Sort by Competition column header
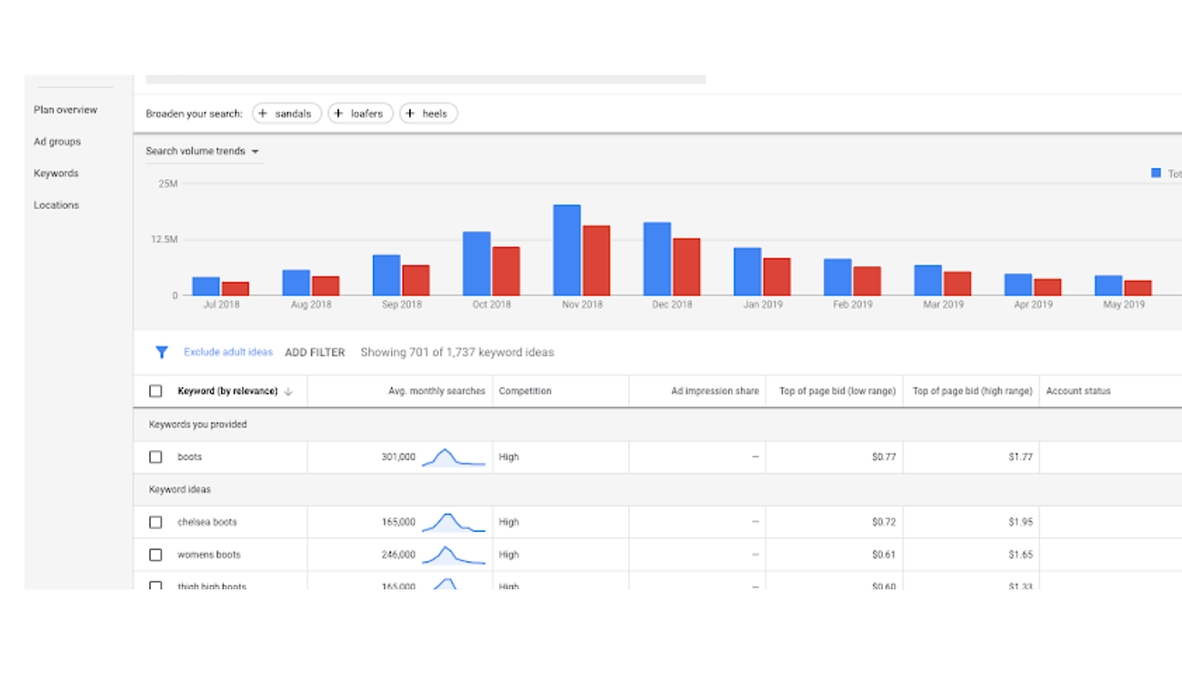Viewport: 1182px width, 690px height. (x=526, y=391)
